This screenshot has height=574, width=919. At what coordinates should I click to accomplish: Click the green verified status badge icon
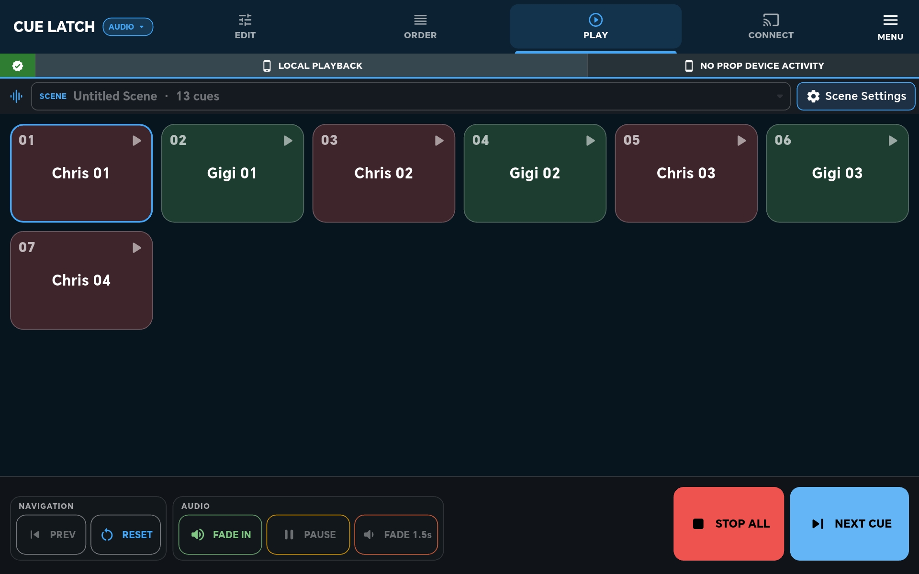click(18, 66)
